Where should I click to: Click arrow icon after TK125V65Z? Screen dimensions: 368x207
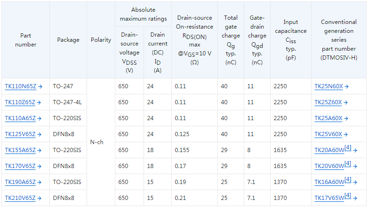(x=40, y=135)
